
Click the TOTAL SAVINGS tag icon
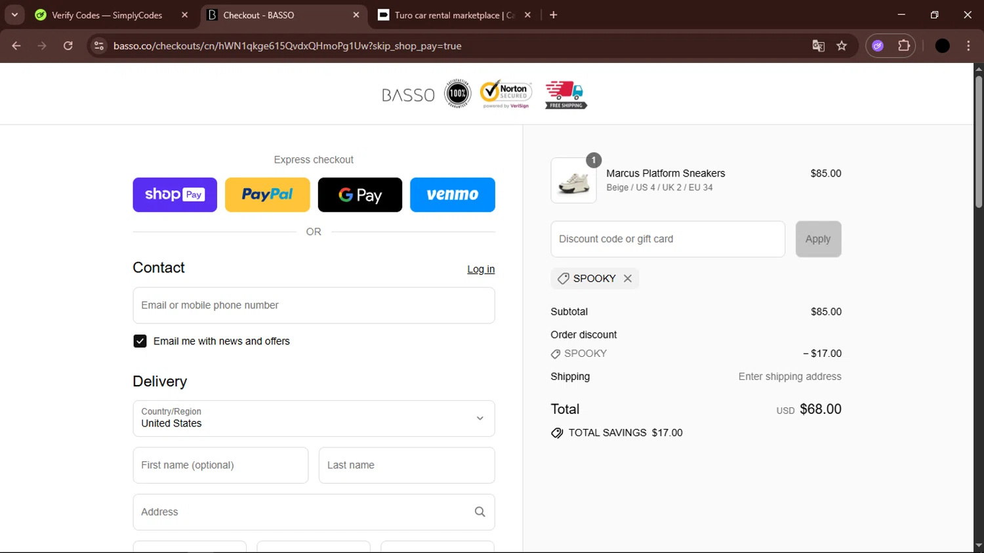tap(557, 433)
